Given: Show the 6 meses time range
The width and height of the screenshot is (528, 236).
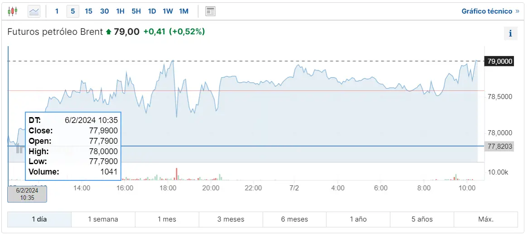Looking at the screenshot, I should click(x=294, y=219).
